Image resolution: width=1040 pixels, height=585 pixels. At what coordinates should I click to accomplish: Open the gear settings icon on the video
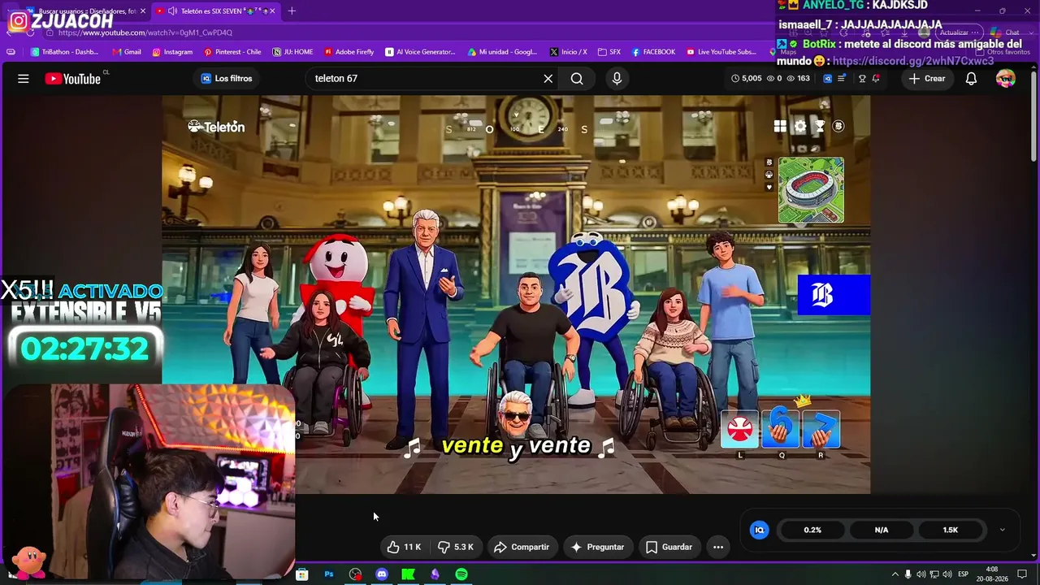point(800,126)
